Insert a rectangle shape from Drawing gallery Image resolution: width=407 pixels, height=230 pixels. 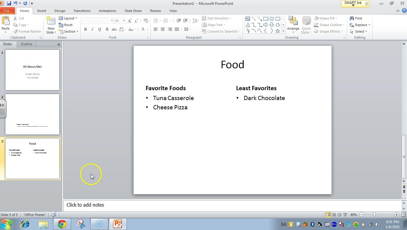(x=265, y=19)
